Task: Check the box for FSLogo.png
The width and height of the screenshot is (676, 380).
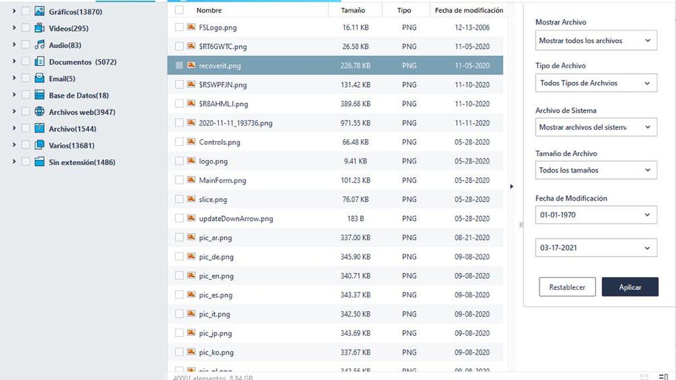Action: tap(179, 27)
